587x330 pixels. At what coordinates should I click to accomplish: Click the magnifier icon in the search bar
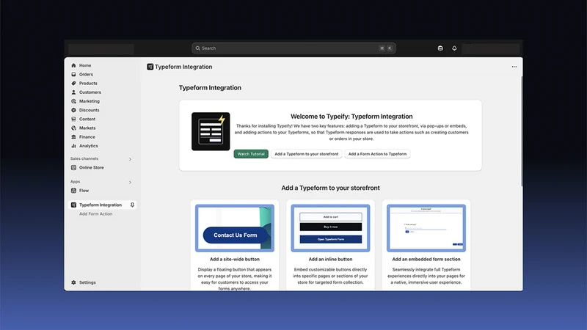coord(197,48)
